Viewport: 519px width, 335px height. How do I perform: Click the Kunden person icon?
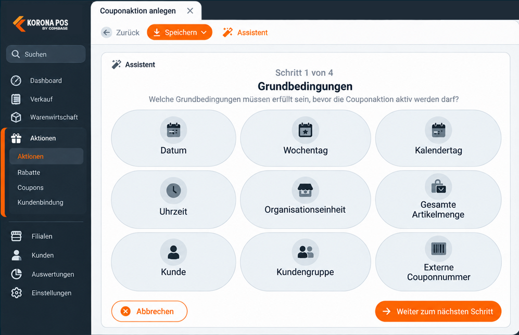(x=16, y=255)
